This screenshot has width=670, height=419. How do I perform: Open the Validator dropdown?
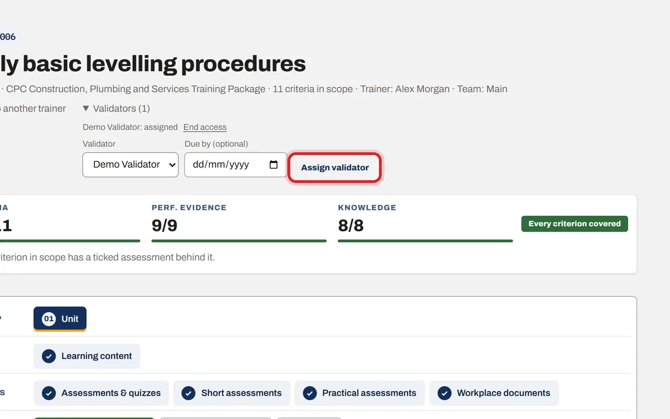tap(131, 165)
